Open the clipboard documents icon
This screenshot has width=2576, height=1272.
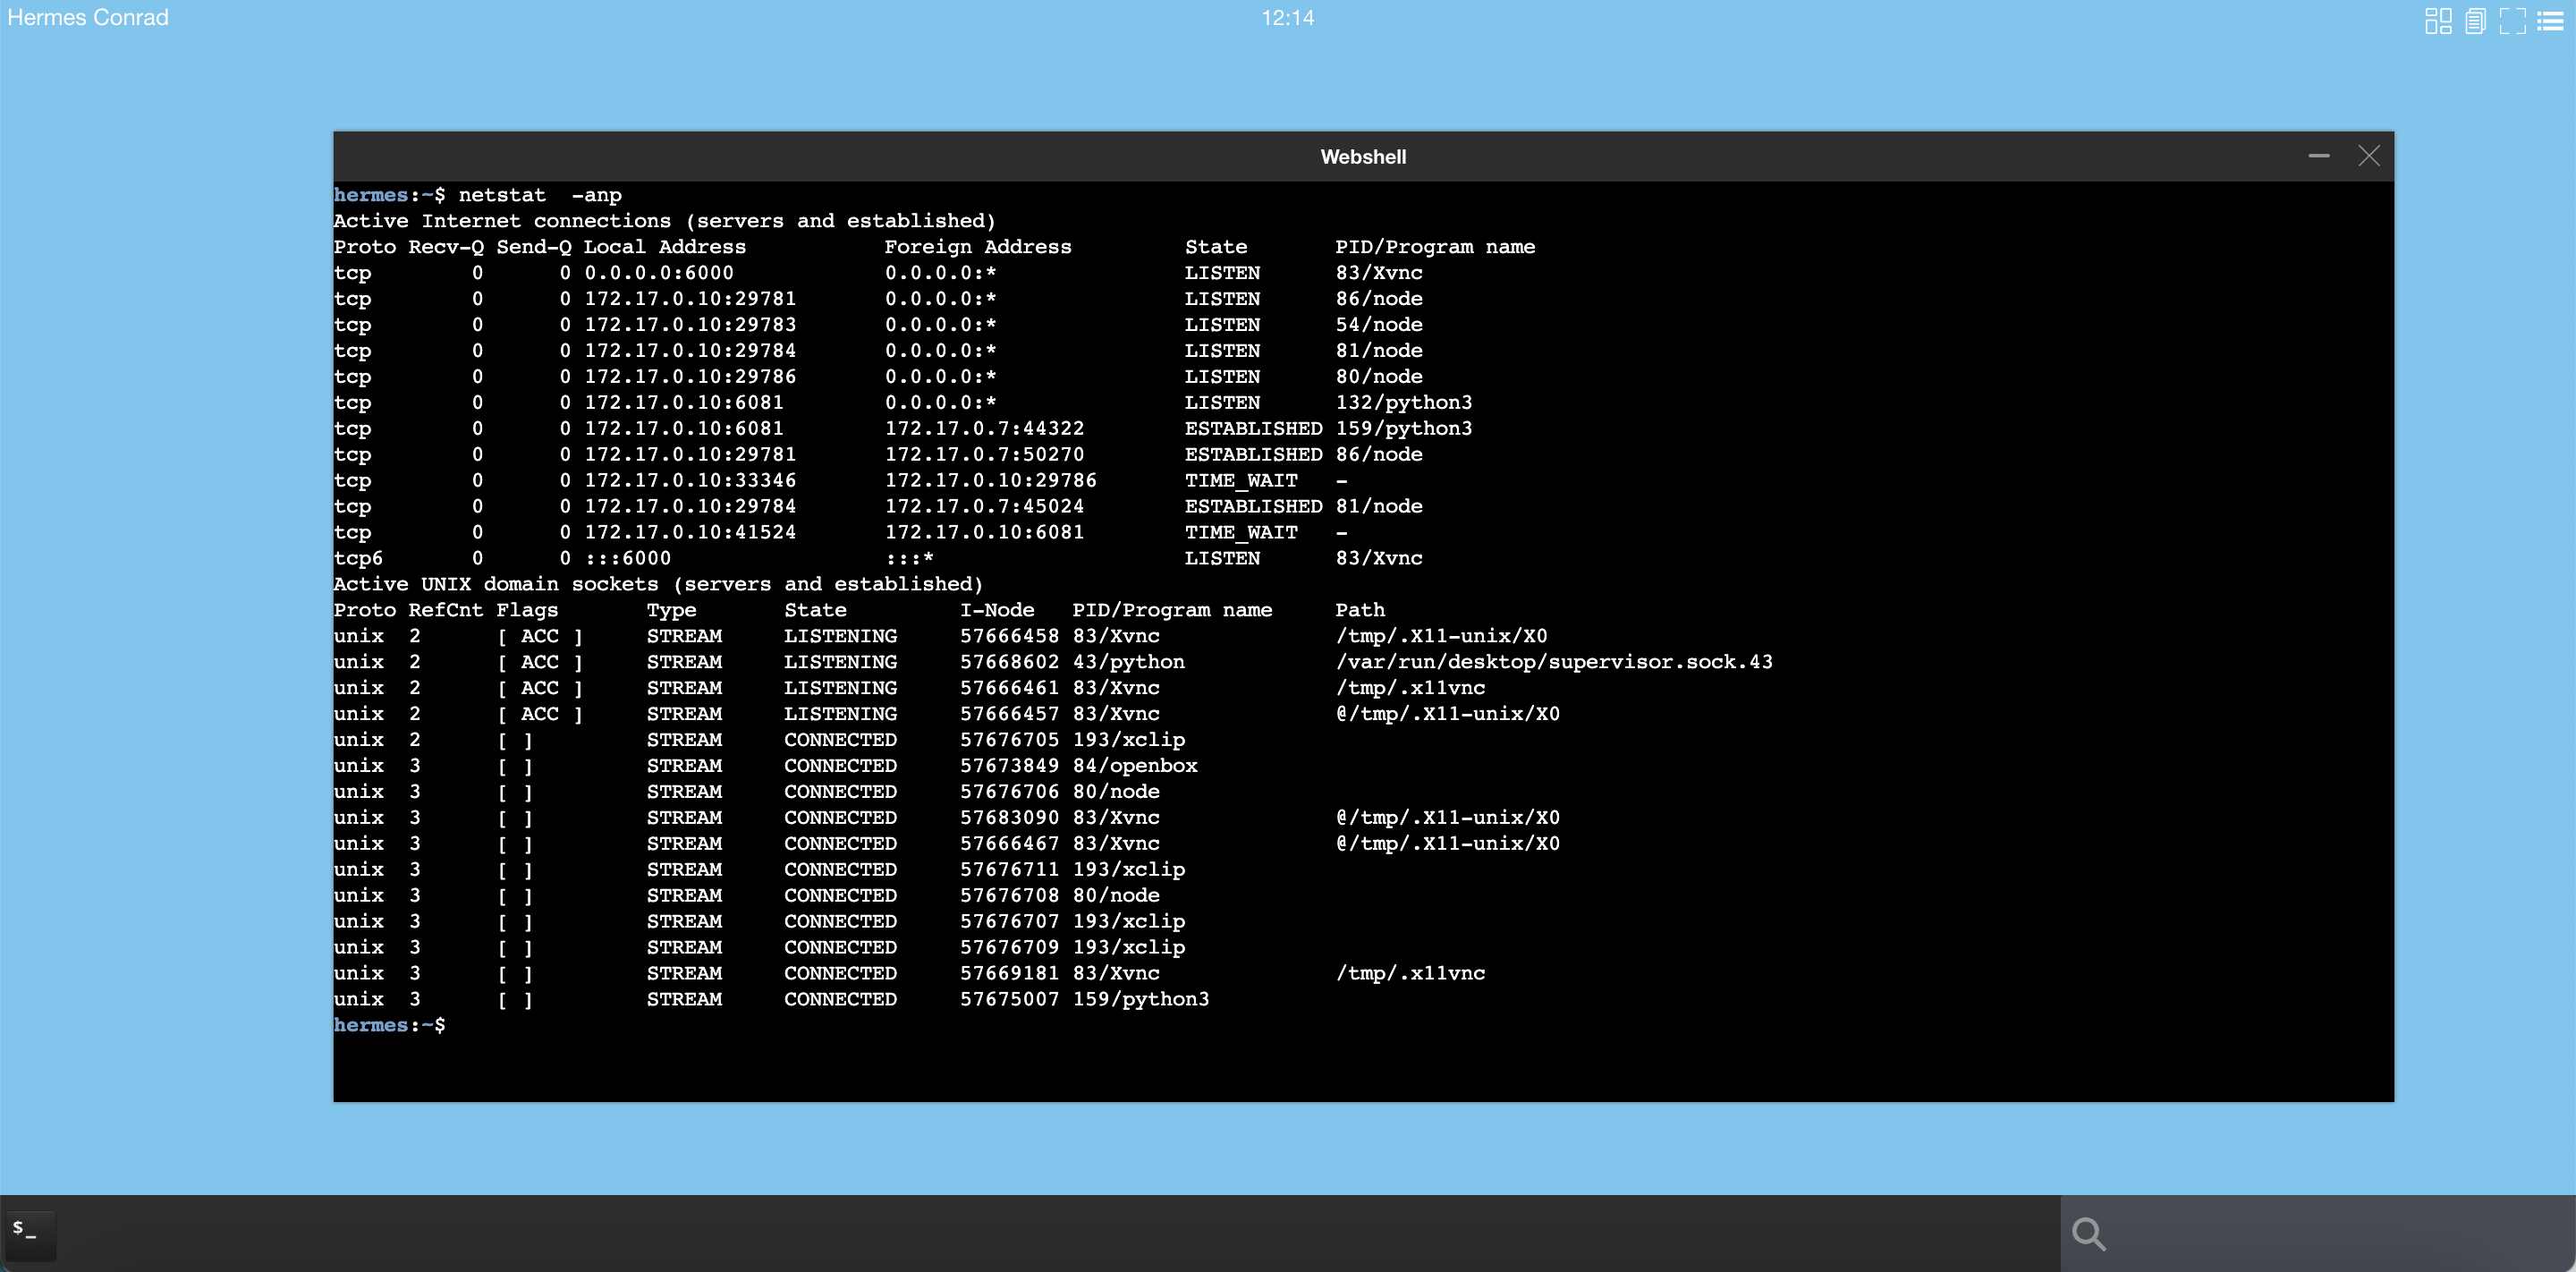[2475, 21]
